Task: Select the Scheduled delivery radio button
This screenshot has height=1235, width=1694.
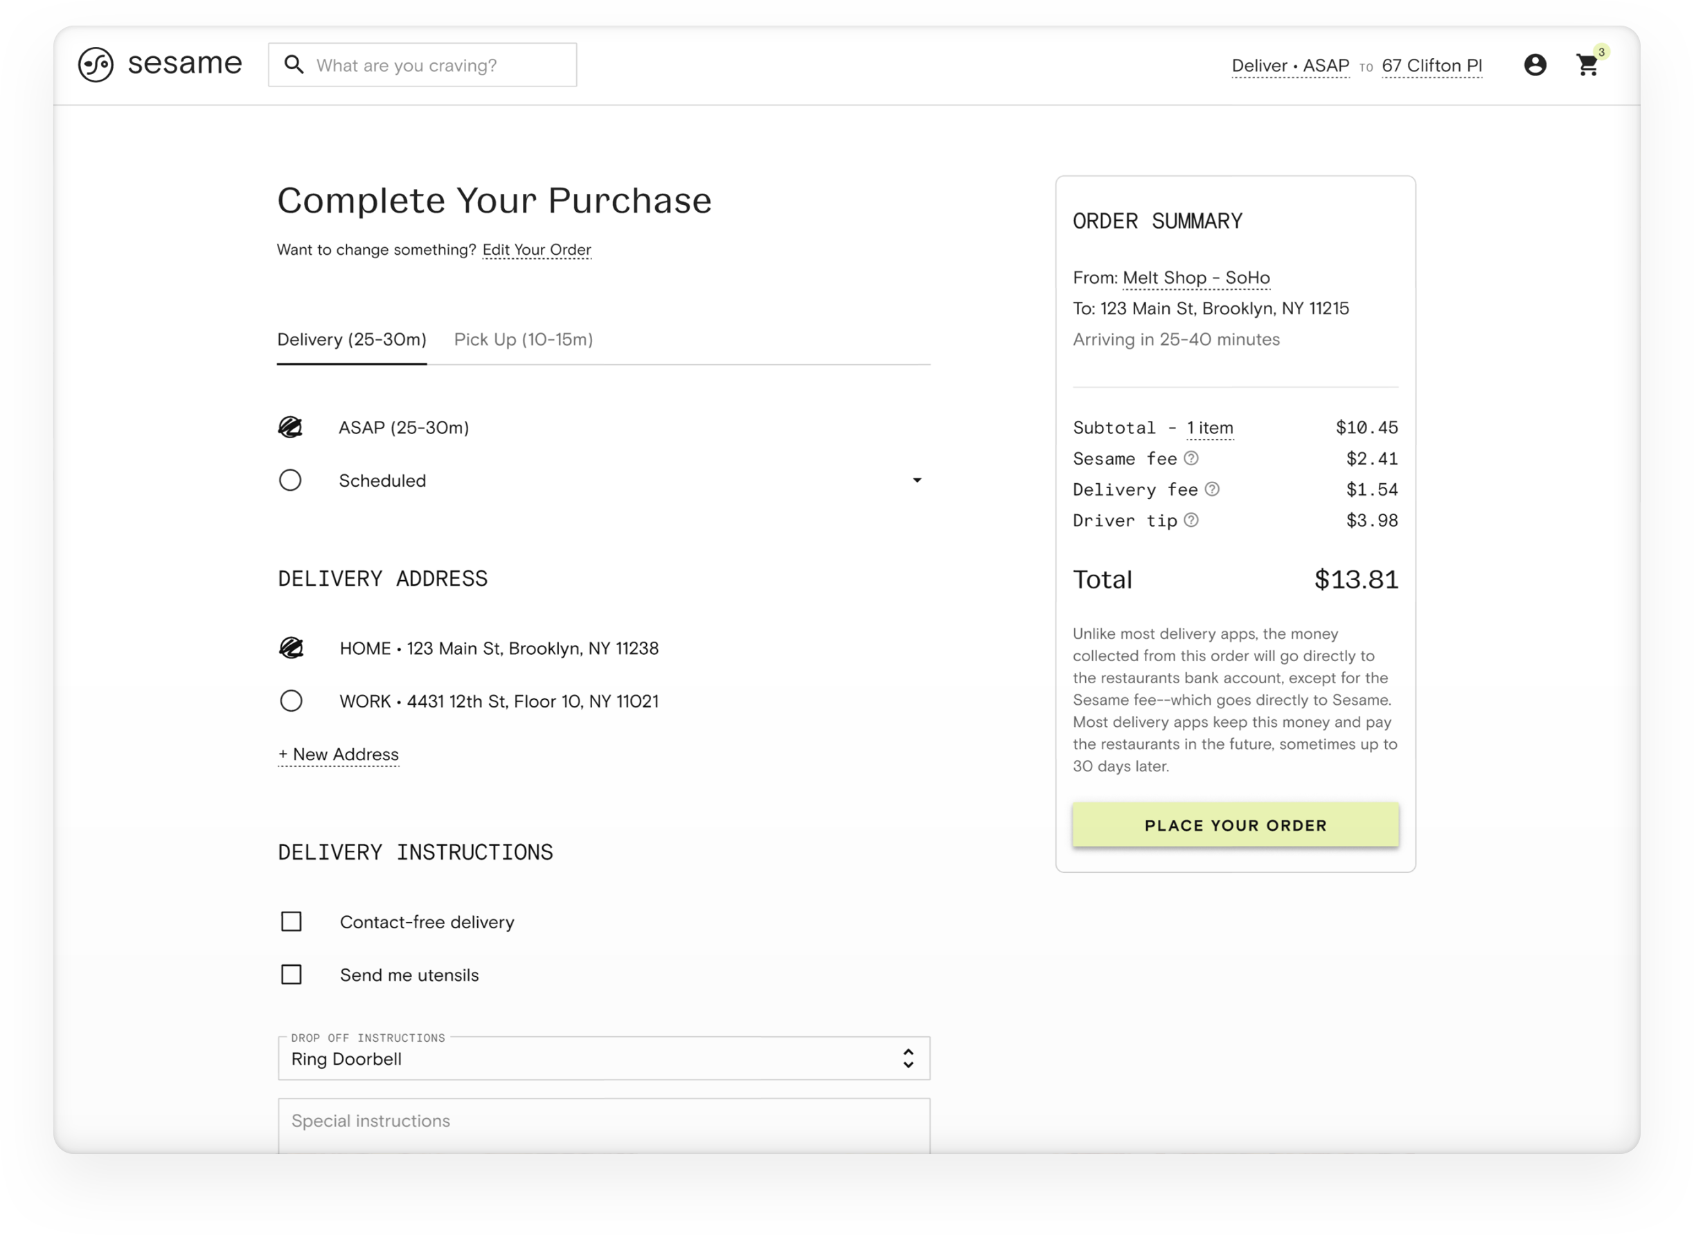Action: 290,480
